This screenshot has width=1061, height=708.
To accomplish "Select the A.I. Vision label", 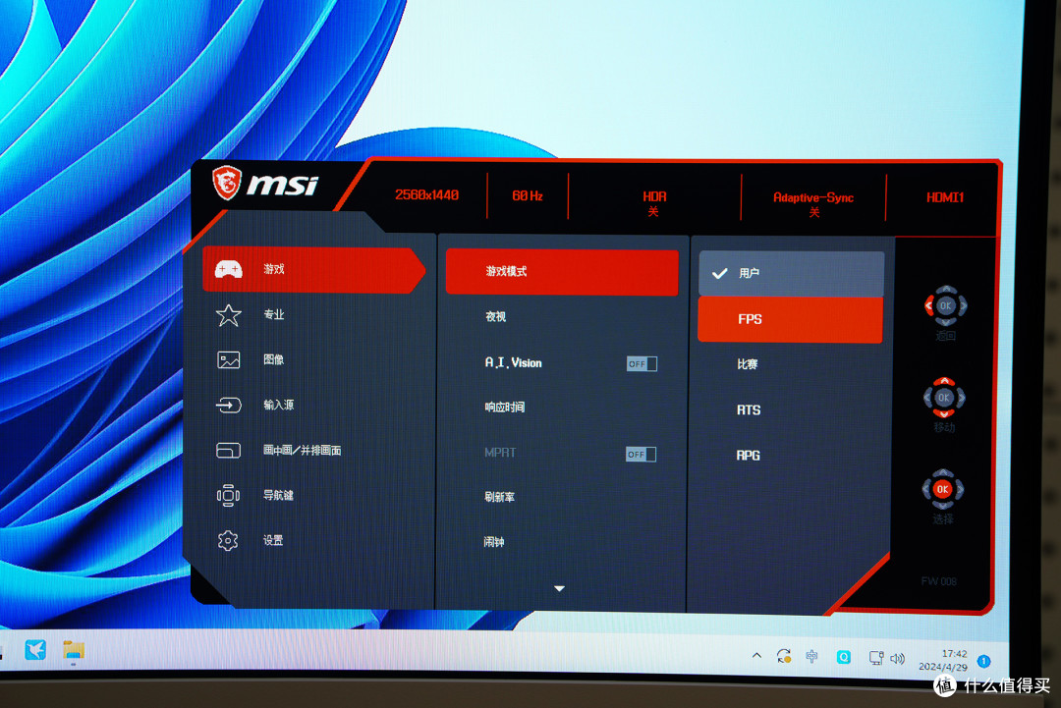I will (514, 363).
